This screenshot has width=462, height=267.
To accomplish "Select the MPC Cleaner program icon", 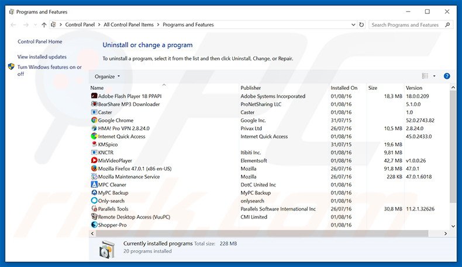I will pyautogui.click(x=94, y=185).
